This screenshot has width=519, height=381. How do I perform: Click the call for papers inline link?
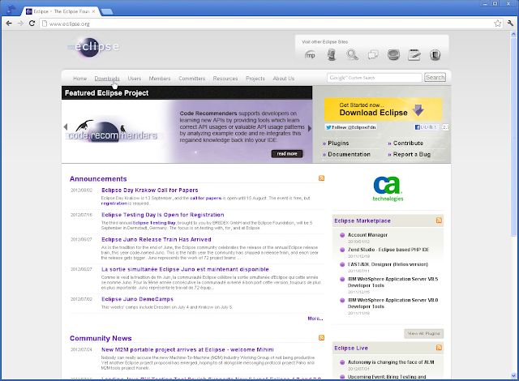pos(205,198)
